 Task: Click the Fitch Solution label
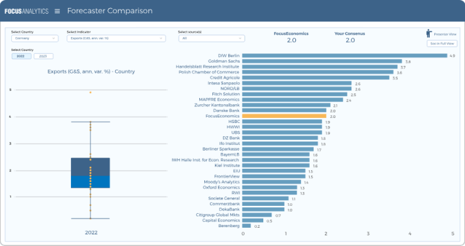tap(226, 94)
